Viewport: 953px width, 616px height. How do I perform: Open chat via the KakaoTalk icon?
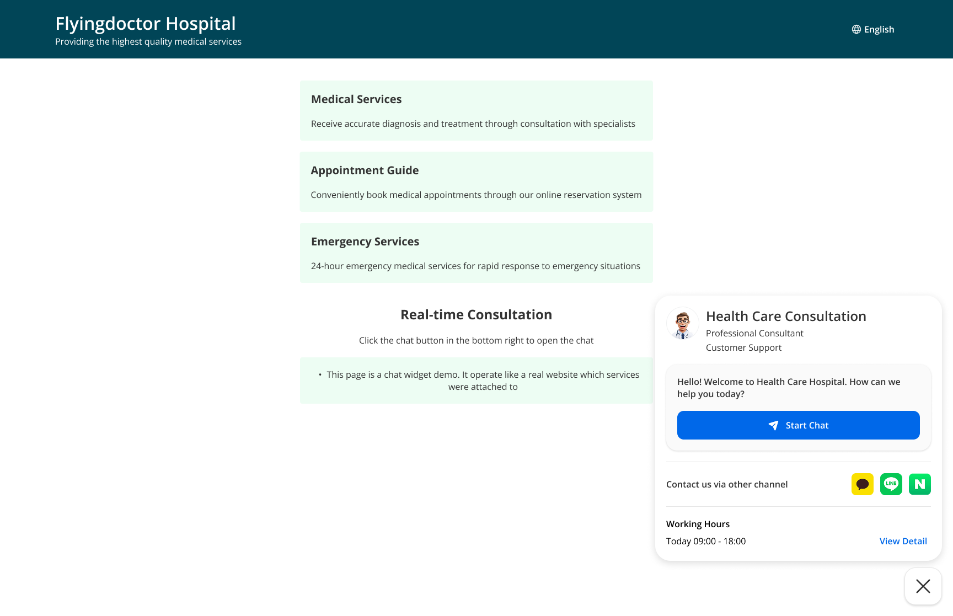tap(862, 484)
